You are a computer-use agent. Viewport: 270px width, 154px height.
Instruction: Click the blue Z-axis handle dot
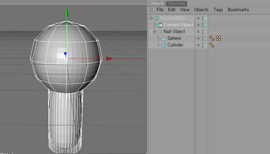pyautogui.click(x=65, y=53)
